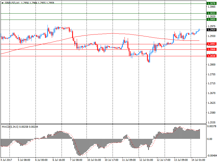Click the 4 Jul 2017 date label
The height and width of the screenshot is (163, 217).
[6, 160]
